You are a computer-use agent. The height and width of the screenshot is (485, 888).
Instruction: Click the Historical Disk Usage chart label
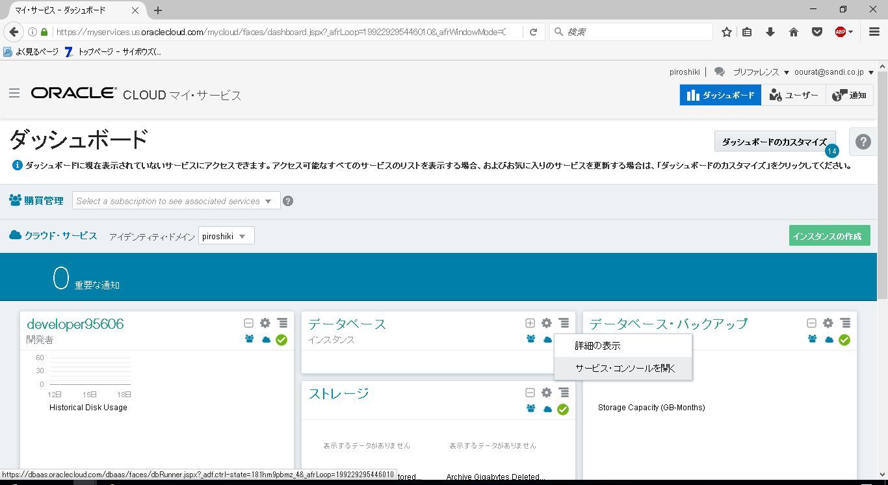pyautogui.click(x=88, y=408)
